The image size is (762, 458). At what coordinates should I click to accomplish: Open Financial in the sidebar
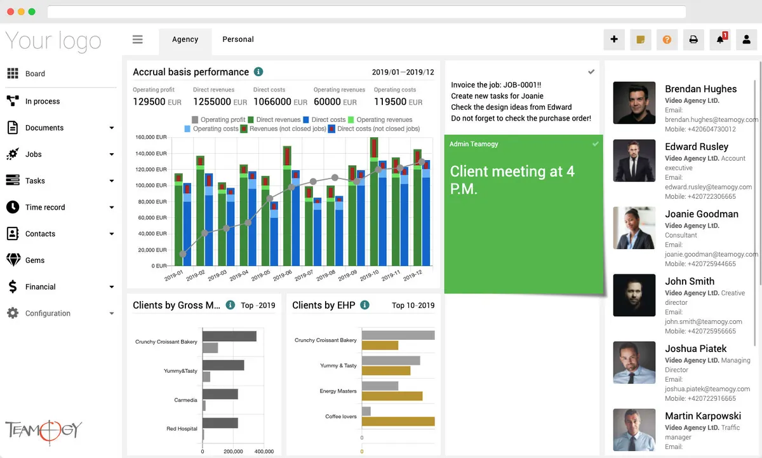pos(41,286)
